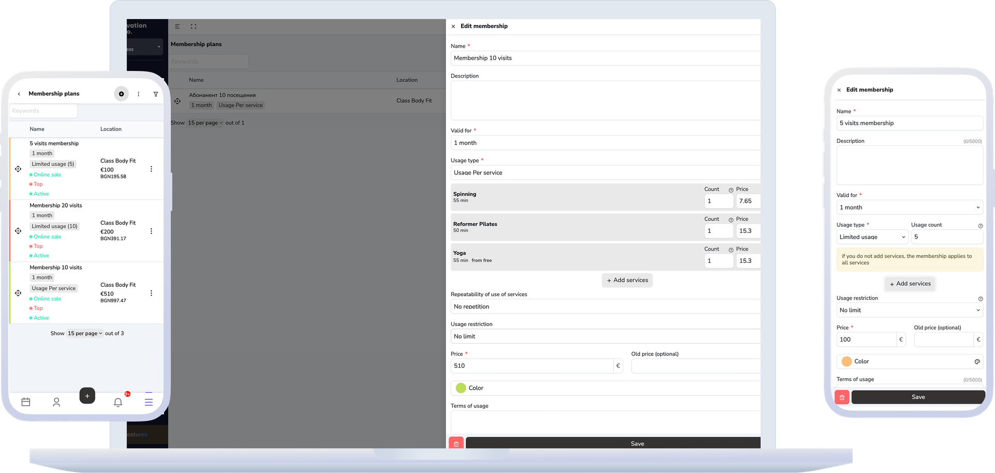The image size is (995, 473).
Task: Open the 15 per page selector on phone
Action: [85, 333]
